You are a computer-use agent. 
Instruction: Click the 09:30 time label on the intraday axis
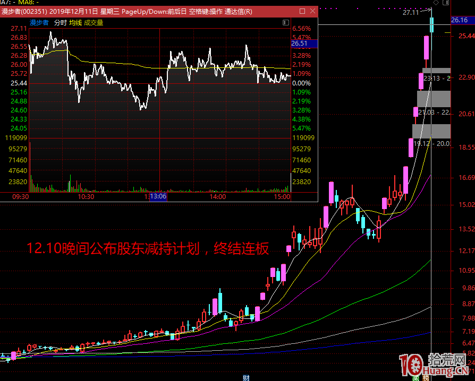[21, 197]
